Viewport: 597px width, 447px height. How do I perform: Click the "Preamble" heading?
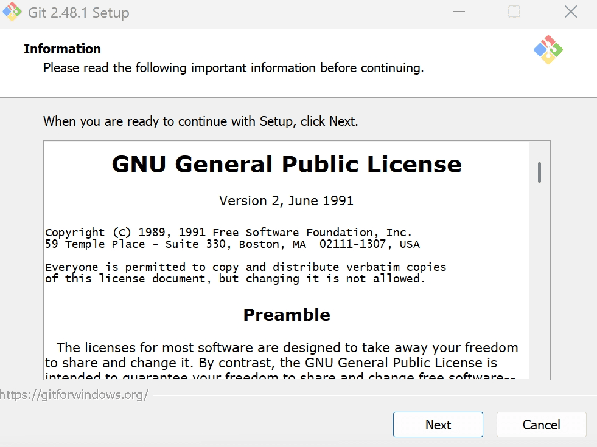pyautogui.click(x=286, y=315)
